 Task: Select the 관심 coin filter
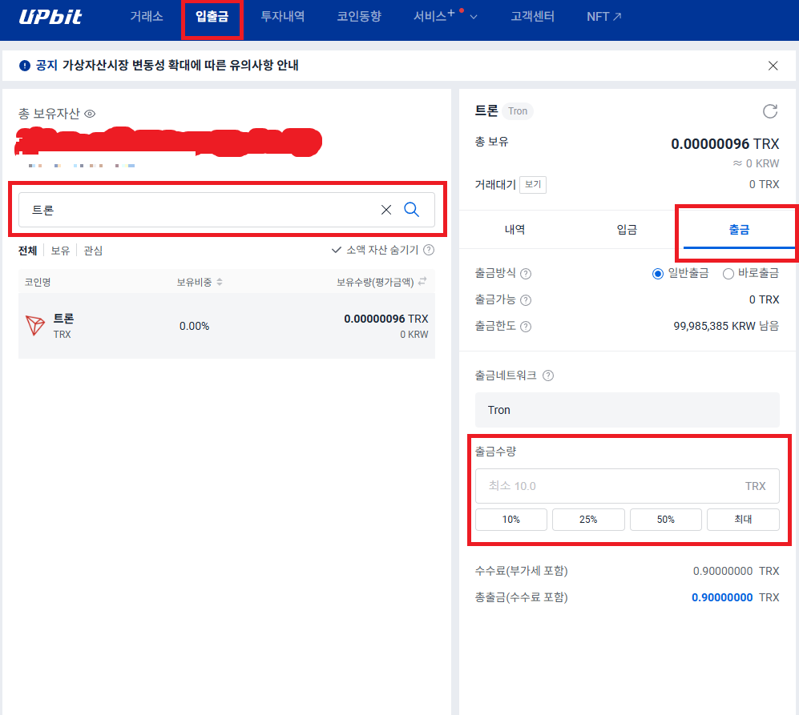click(x=93, y=251)
